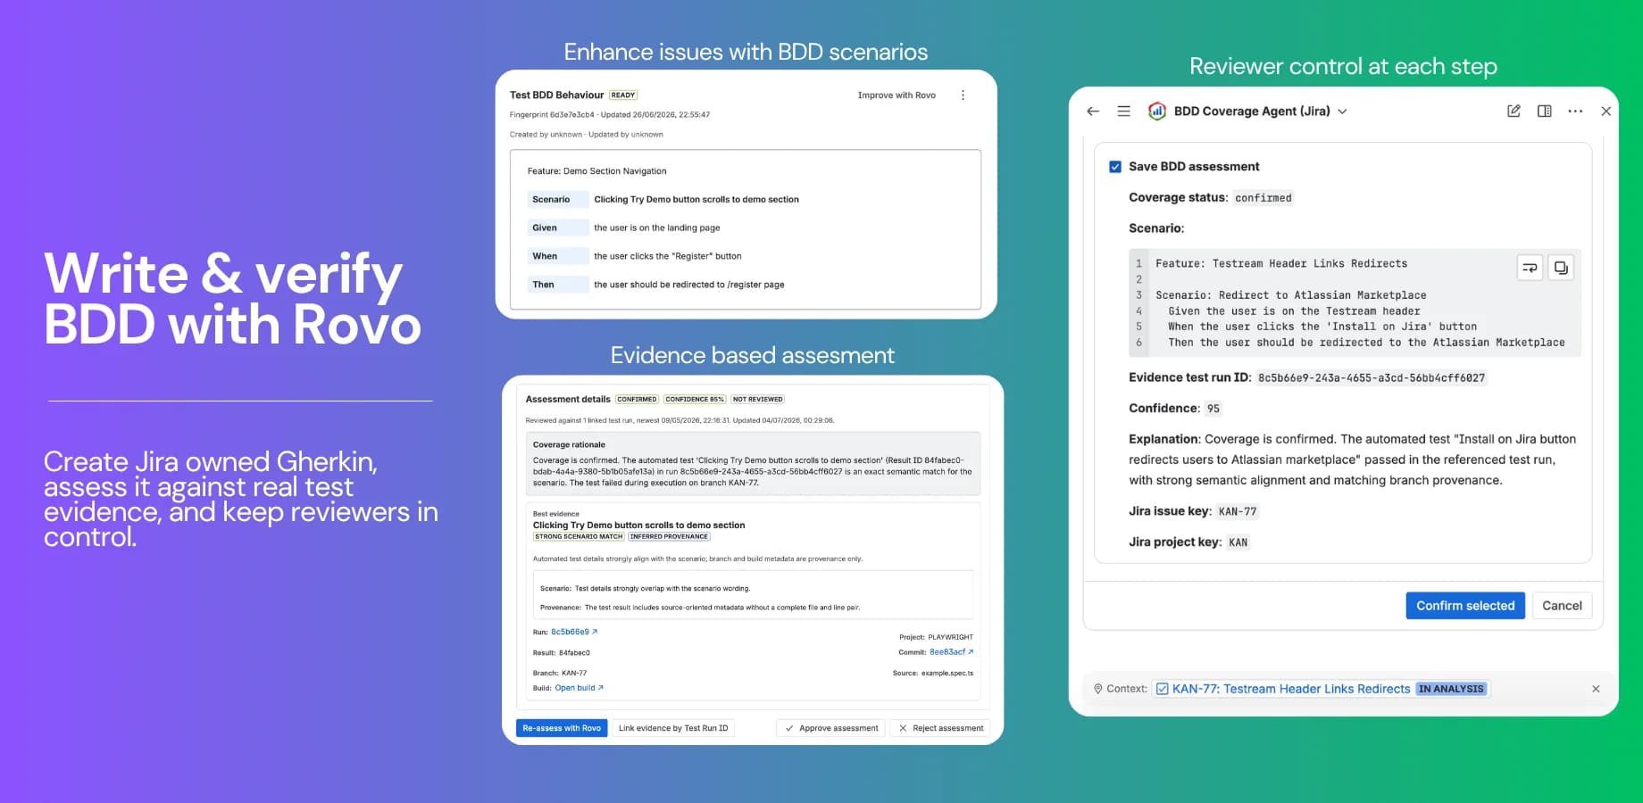Start a new chat with edit icon
Image resolution: width=1643 pixels, height=803 pixels.
click(1514, 112)
